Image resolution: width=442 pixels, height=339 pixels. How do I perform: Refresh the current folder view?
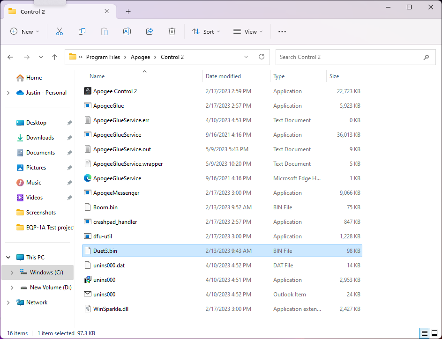(x=262, y=57)
